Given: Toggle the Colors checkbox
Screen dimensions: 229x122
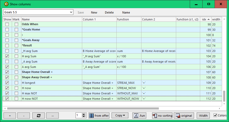Looking at the screenshot, I should [x=215, y=115].
